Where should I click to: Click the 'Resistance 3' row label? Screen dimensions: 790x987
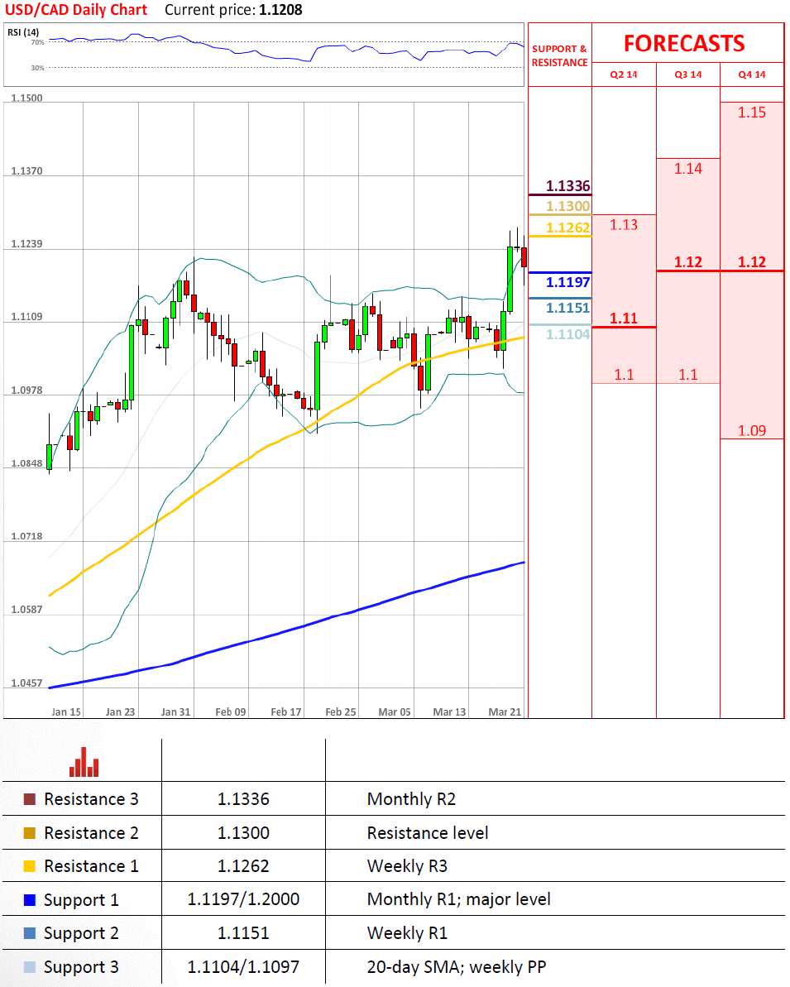point(91,799)
